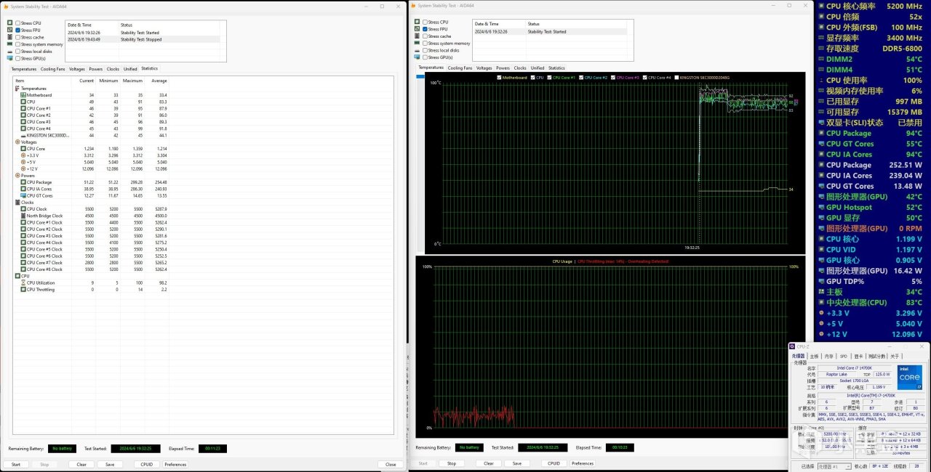The width and height of the screenshot is (931, 472).
Task: Click the CPU-Z title bar app icon
Action: [x=793, y=346]
